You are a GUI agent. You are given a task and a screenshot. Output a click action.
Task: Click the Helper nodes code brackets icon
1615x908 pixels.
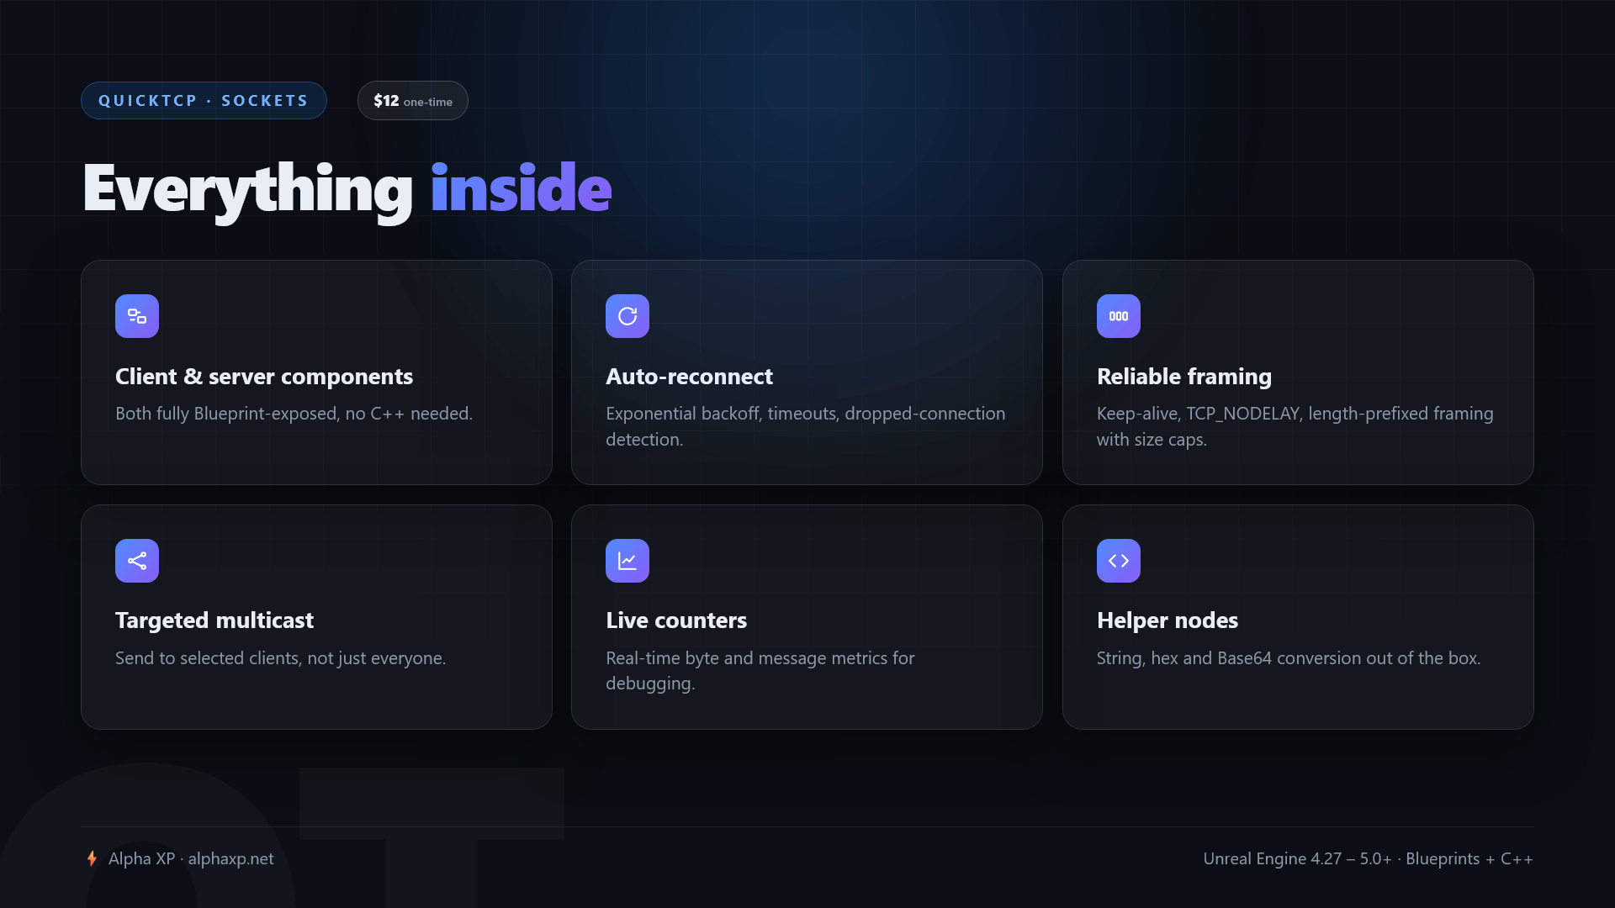1119,561
